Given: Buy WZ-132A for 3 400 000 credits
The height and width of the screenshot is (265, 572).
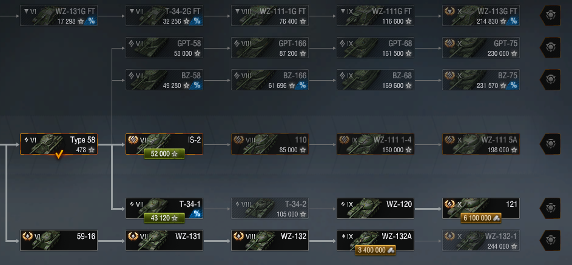Looking at the screenshot, I should (375, 250).
